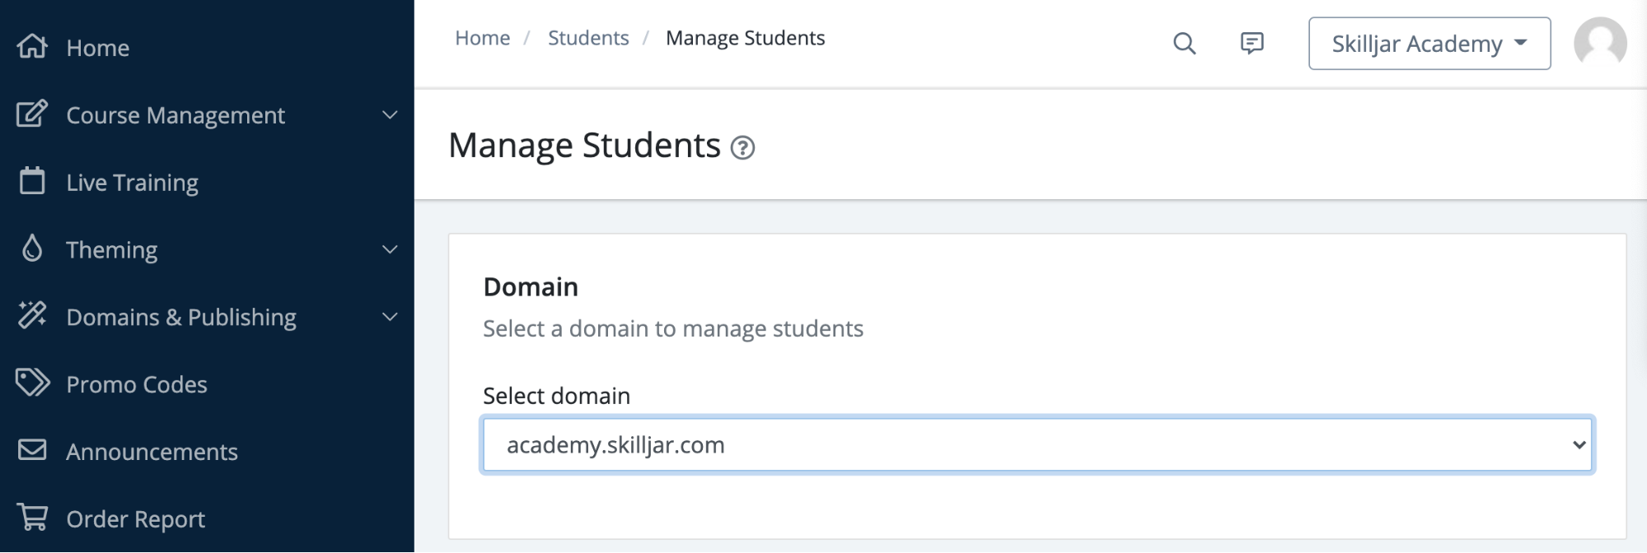Click the Manage Students breadcrumb text
This screenshot has width=1647, height=553.
tap(745, 38)
